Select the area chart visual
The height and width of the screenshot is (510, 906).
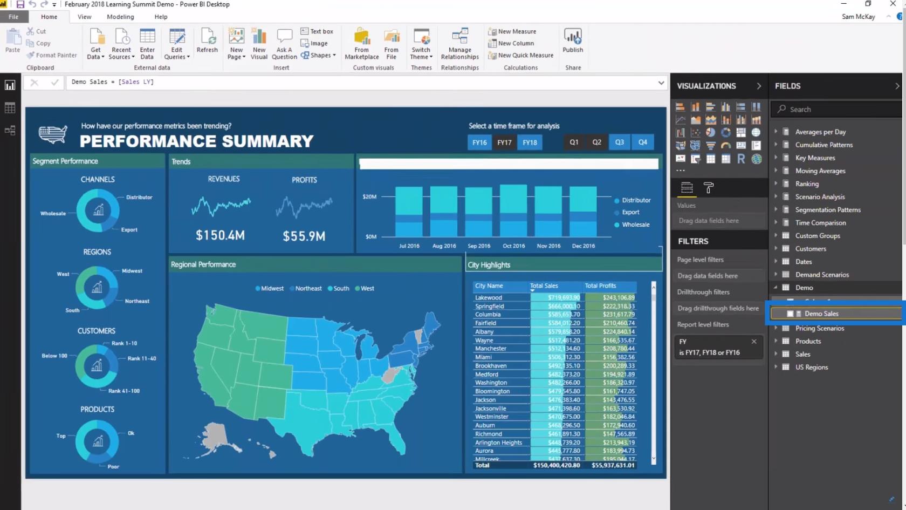coord(696,120)
